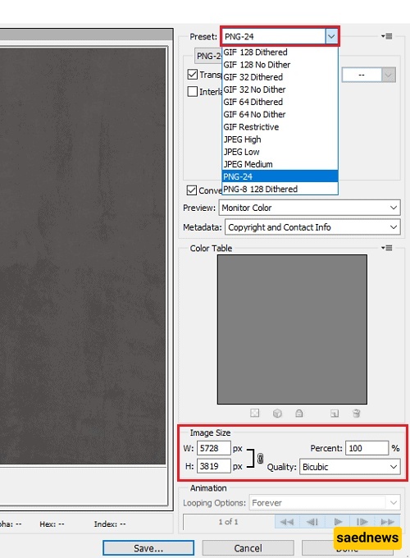410x558 pixels.
Task: Open the Preview Monitor Color dropdown
Action: (x=309, y=208)
